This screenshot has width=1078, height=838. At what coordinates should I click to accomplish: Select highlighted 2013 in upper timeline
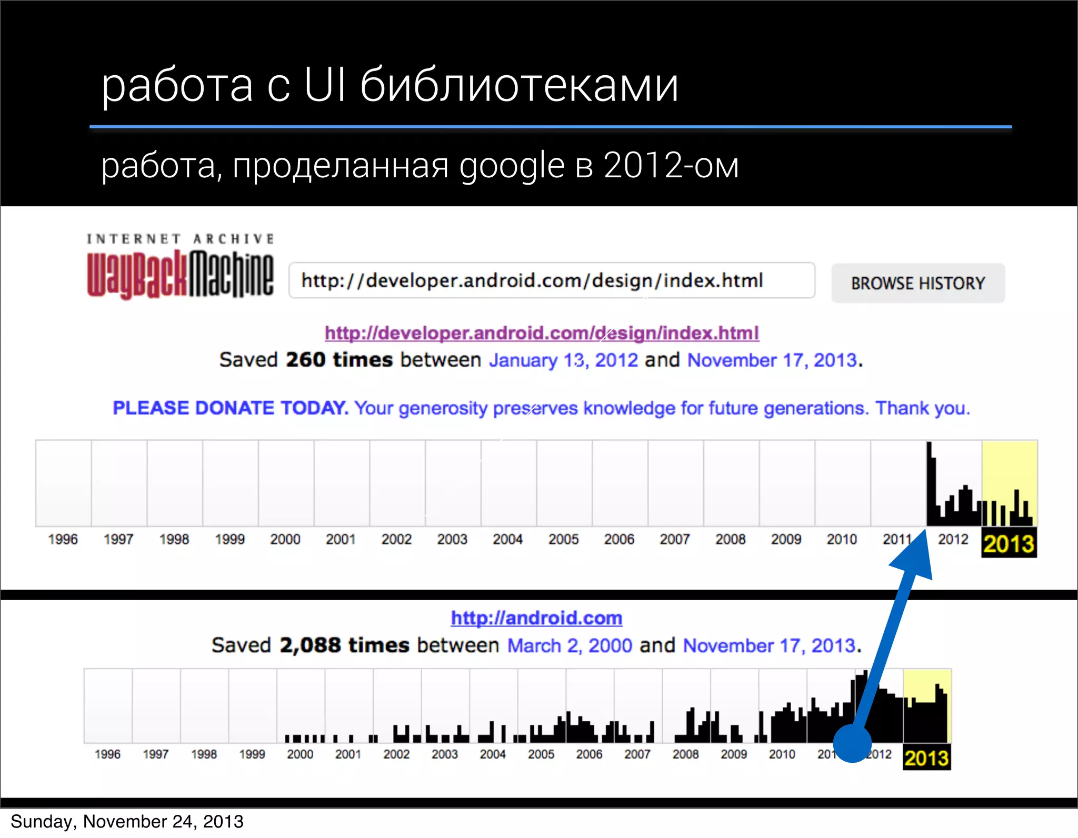pyautogui.click(x=1009, y=543)
